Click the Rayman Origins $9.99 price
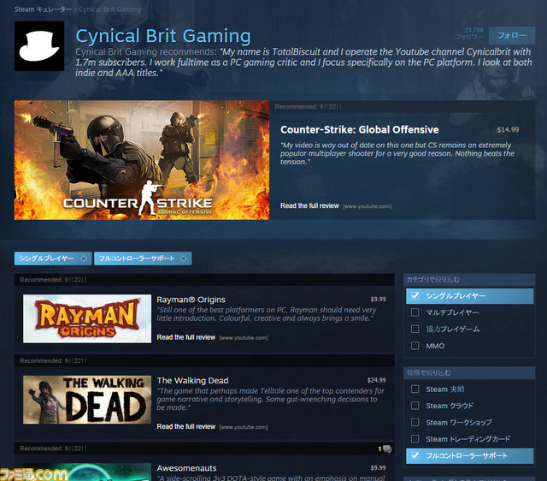This screenshot has width=547, height=481. [378, 299]
